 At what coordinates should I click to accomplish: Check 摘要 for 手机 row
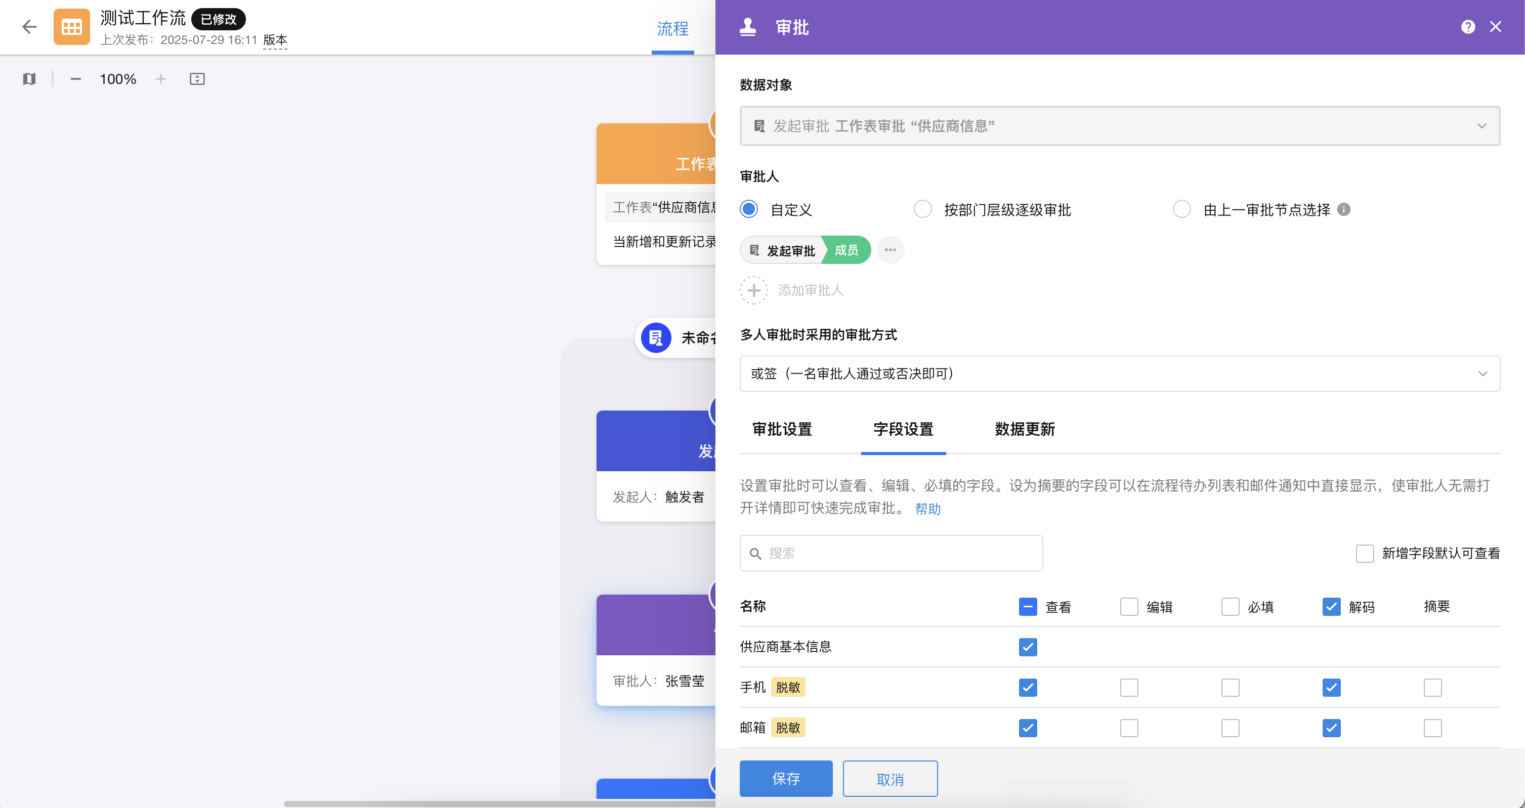1432,687
